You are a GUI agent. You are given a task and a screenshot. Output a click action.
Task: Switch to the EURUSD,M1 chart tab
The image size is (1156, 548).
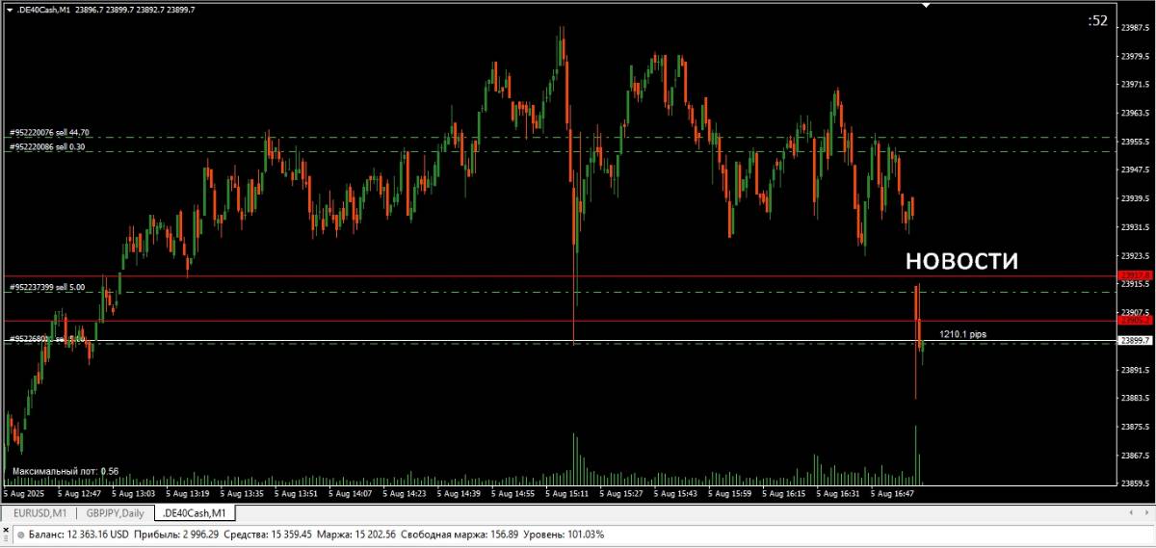(x=39, y=513)
